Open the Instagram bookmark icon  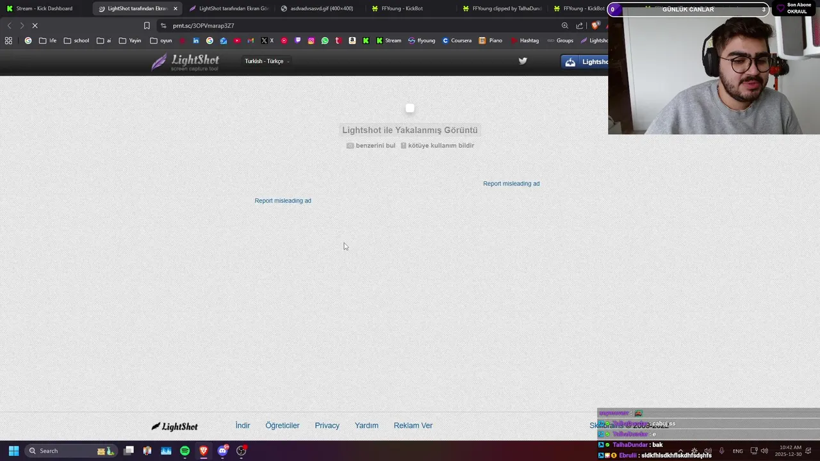(311, 40)
